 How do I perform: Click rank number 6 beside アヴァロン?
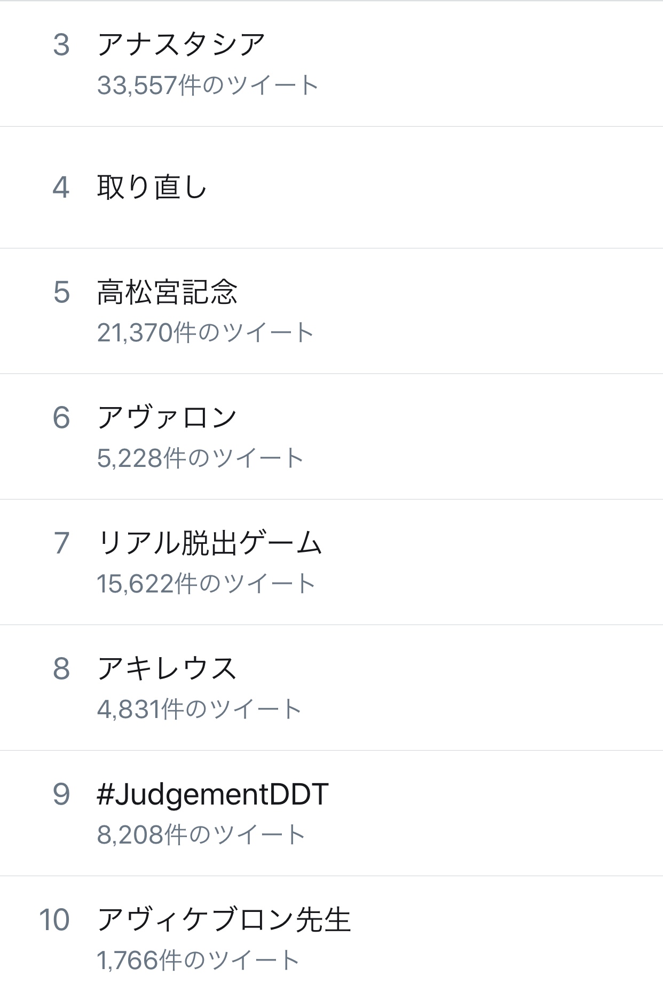pyautogui.click(x=61, y=418)
